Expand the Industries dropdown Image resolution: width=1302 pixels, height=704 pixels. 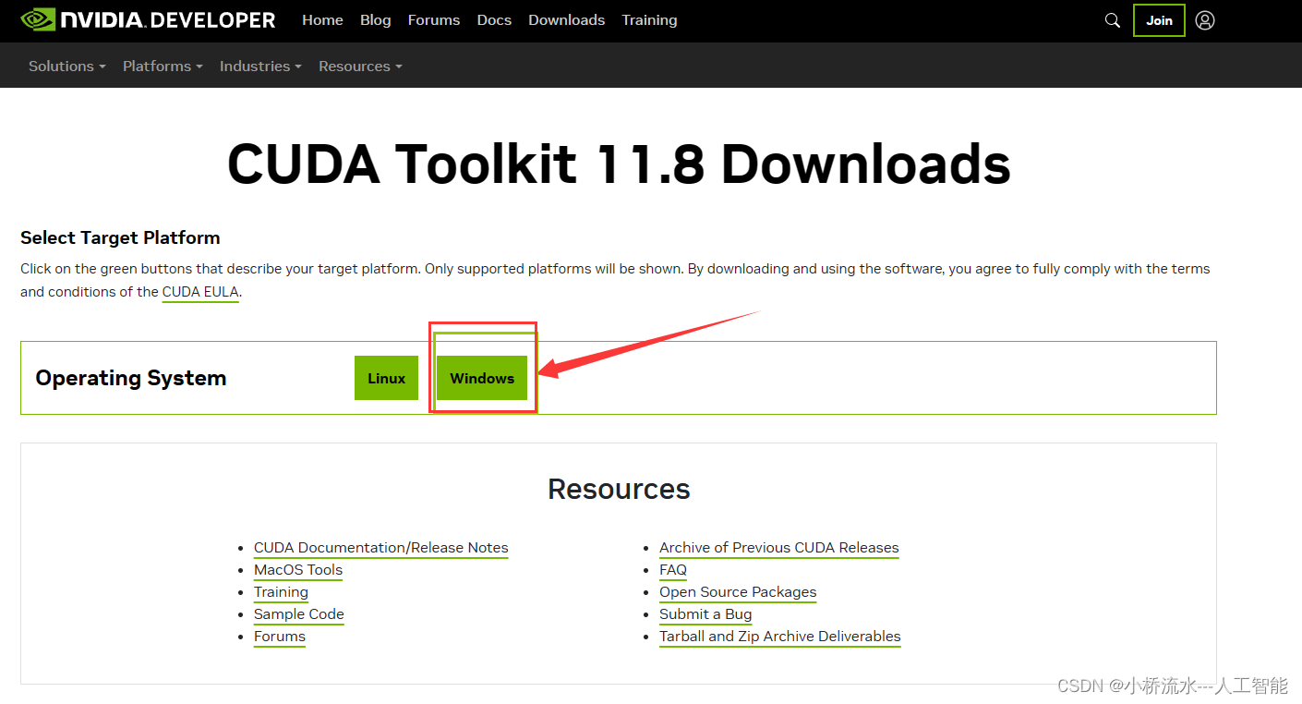[x=260, y=67]
